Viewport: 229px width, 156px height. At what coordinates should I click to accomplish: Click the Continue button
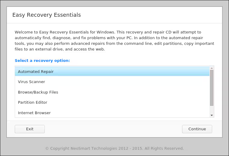pos(197,129)
